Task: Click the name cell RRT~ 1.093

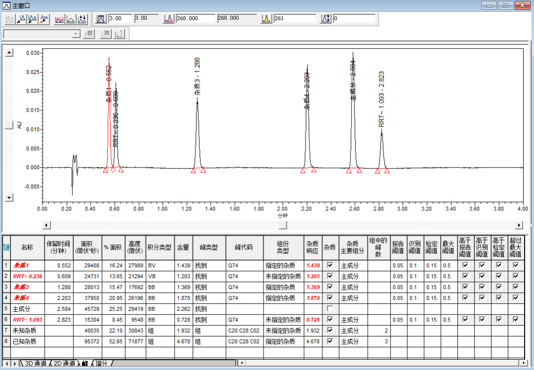Action: pyautogui.click(x=28, y=320)
